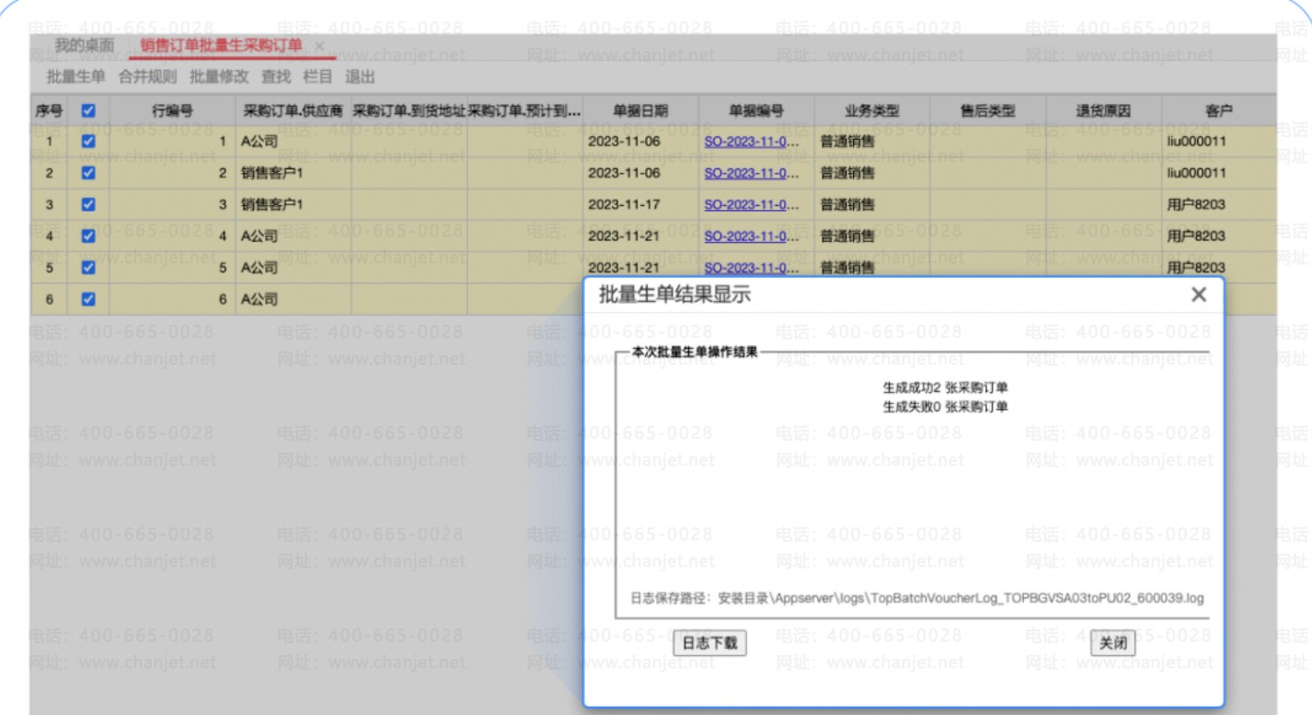This screenshot has width=1312, height=715.
Task: Select the 销售订单批量生采购订单 tab
Action: [219, 45]
